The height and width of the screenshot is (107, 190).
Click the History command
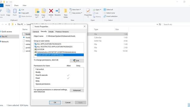tap(97, 17)
